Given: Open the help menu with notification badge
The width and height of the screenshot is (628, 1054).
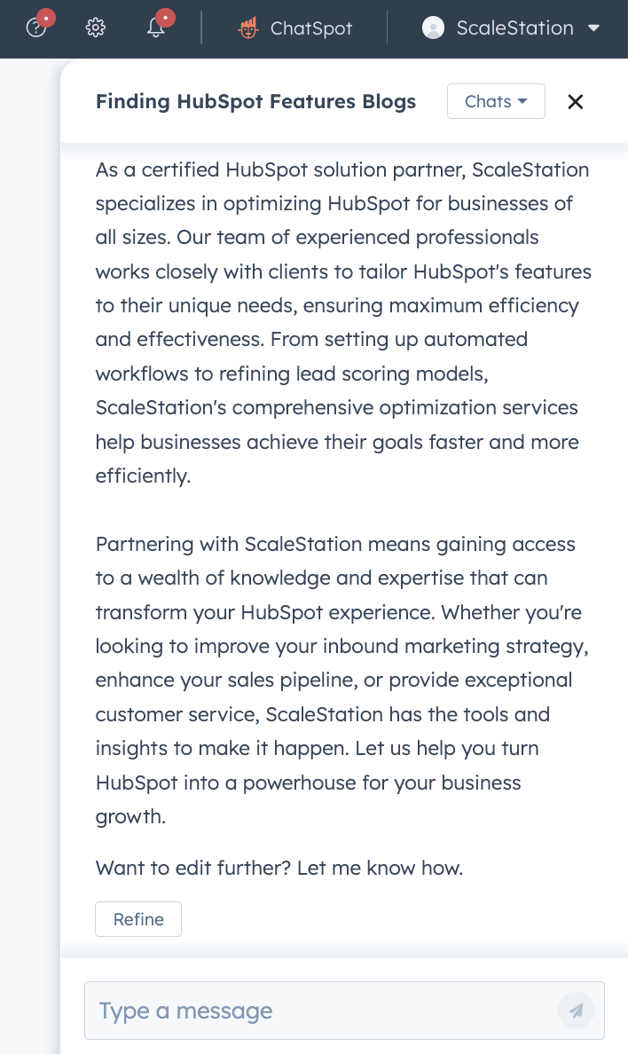Looking at the screenshot, I should click(35, 28).
